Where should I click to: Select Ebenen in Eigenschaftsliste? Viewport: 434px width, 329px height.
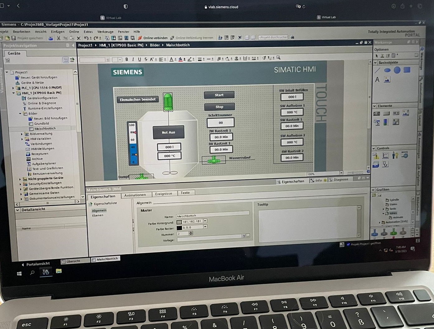coord(97,216)
